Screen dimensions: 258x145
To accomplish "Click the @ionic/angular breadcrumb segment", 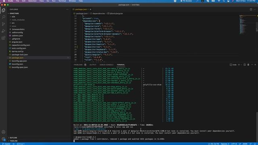I will [115, 13].
